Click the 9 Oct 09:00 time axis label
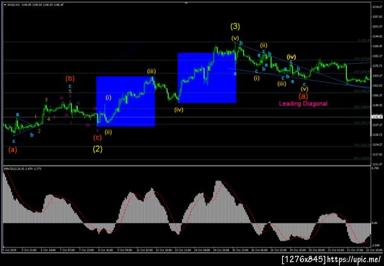The height and width of the screenshot is (266, 384). 125,250
